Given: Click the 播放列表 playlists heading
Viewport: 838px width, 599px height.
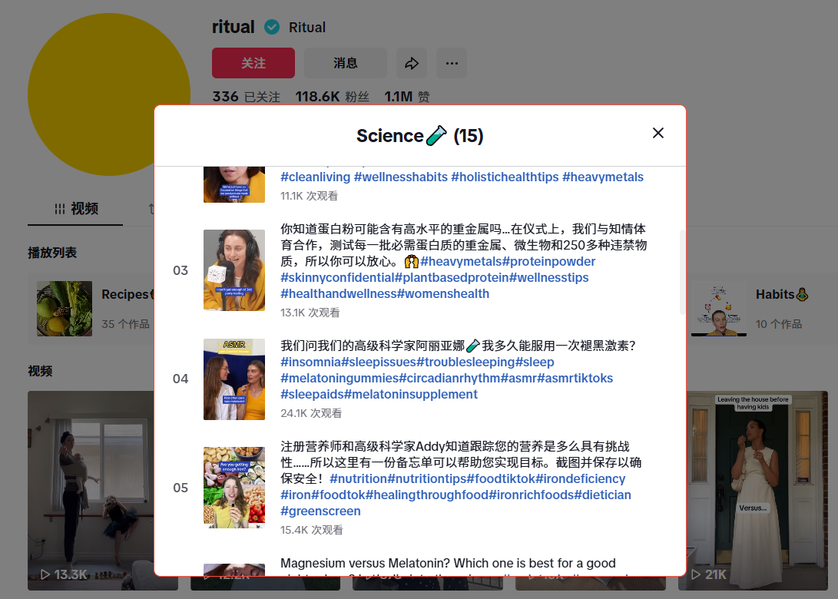Looking at the screenshot, I should tap(52, 252).
